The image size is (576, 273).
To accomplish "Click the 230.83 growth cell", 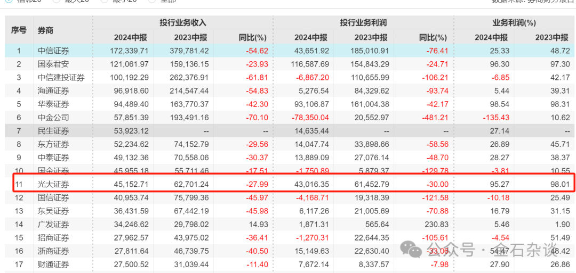I will (437, 224).
